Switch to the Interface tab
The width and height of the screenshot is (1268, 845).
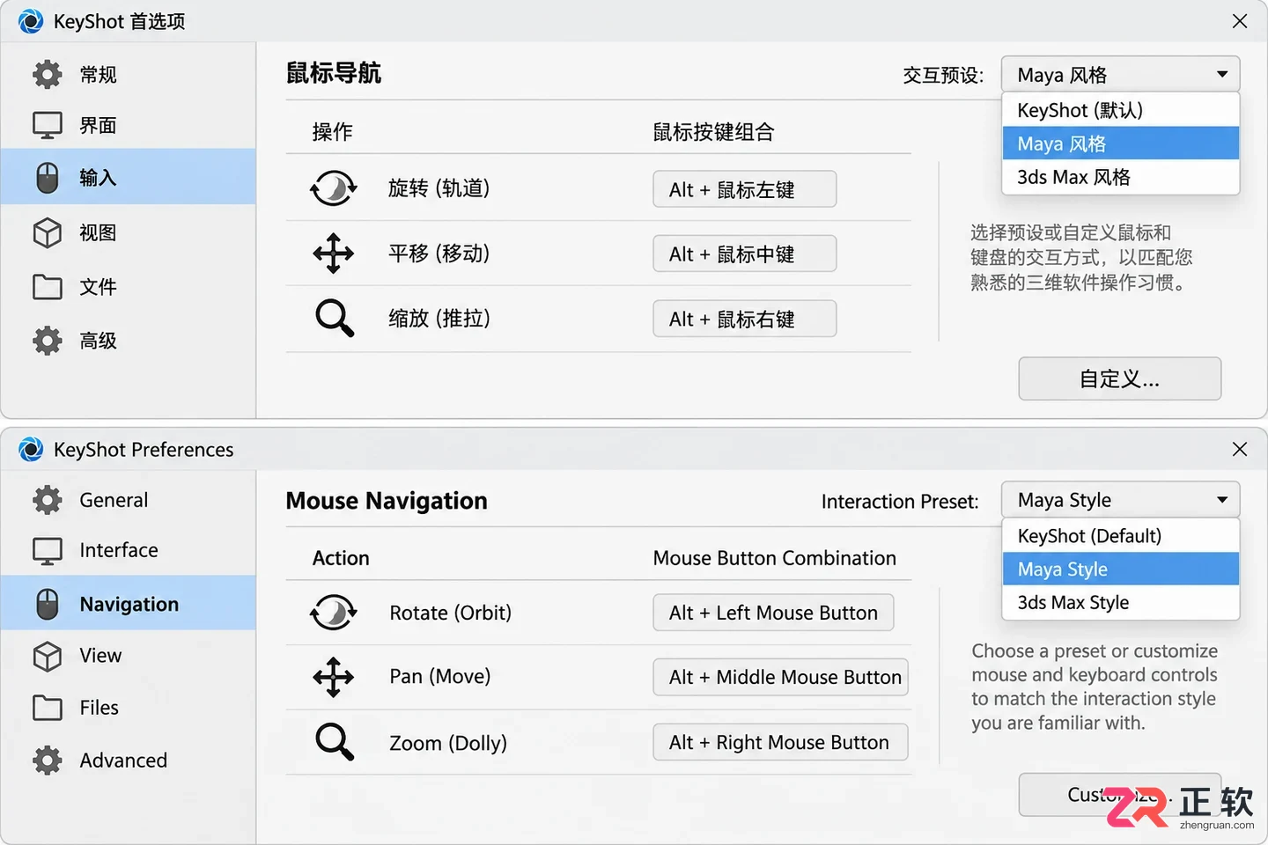click(129, 550)
